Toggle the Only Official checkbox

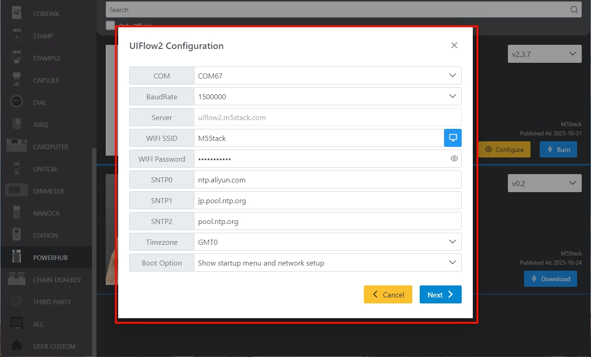click(110, 25)
